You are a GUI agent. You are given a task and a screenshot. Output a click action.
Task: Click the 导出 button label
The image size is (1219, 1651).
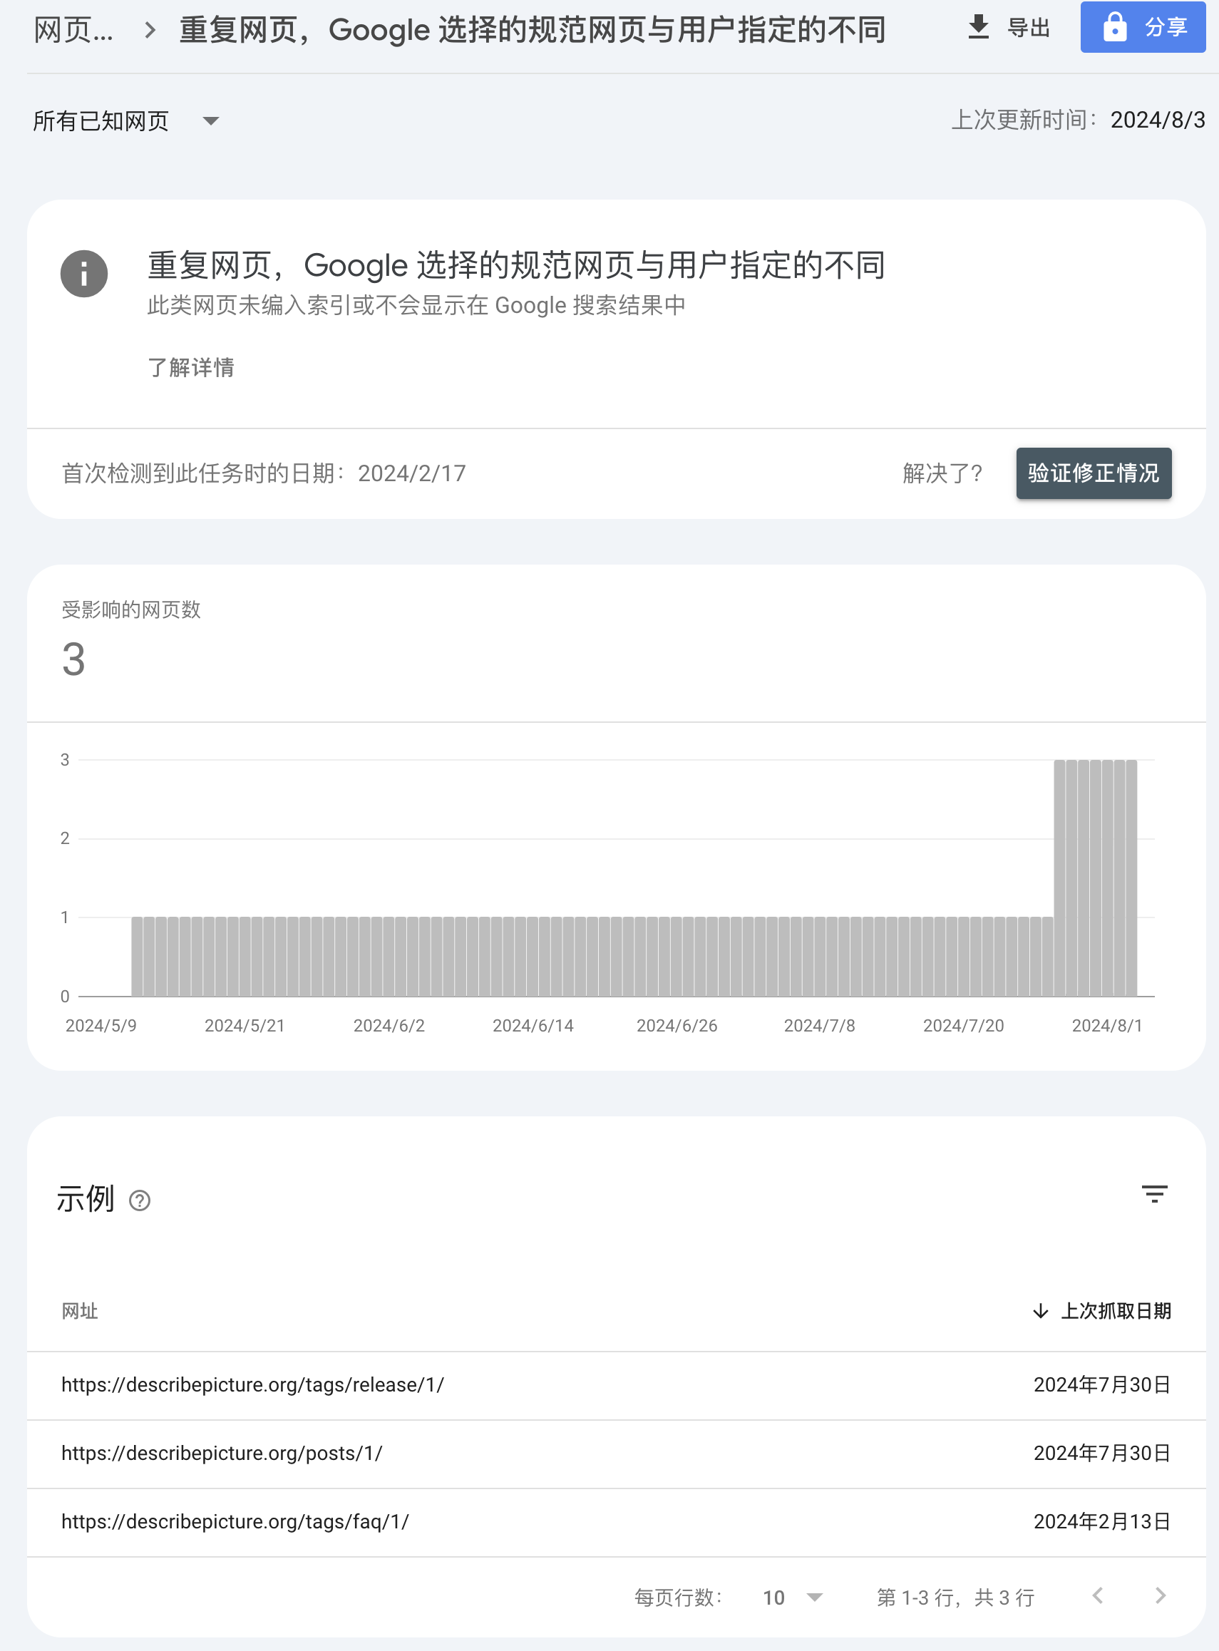tap(1029, 27)
